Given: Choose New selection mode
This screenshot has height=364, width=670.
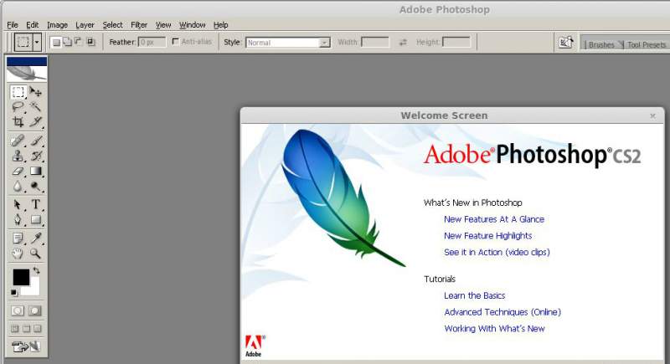Looking at the screenshot, I should pos(56,42).
